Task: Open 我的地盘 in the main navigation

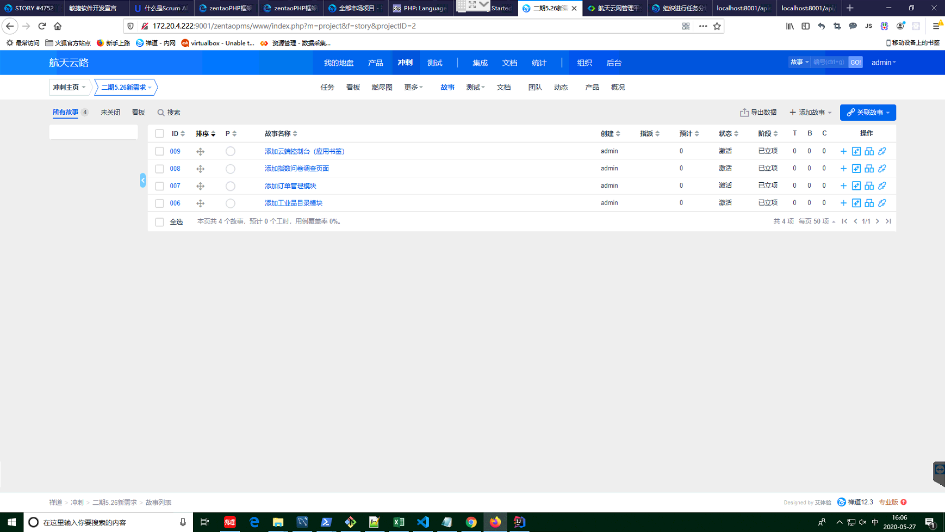Action: click(339, 63)
